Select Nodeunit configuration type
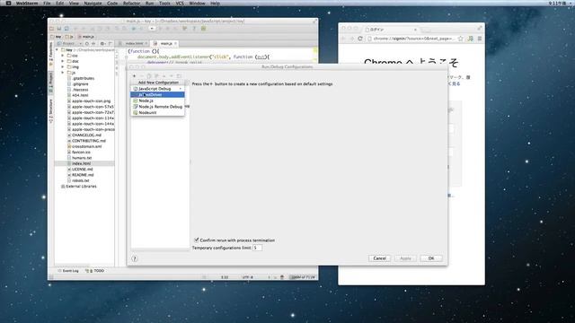 pos(158,112)
